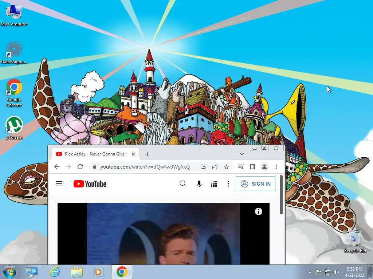Bookmark this page with star icon
The height and width of the screenshot is (279, 373).
tap(227, 167)
